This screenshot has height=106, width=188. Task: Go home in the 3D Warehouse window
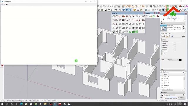point(7,4)
